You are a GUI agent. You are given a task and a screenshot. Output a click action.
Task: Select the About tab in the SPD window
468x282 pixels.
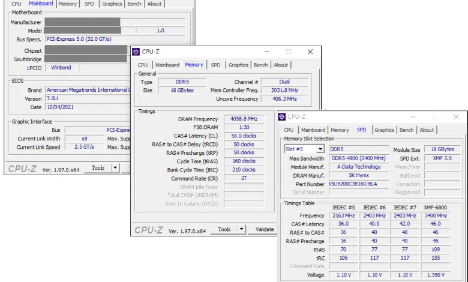[x=427, y=130]
